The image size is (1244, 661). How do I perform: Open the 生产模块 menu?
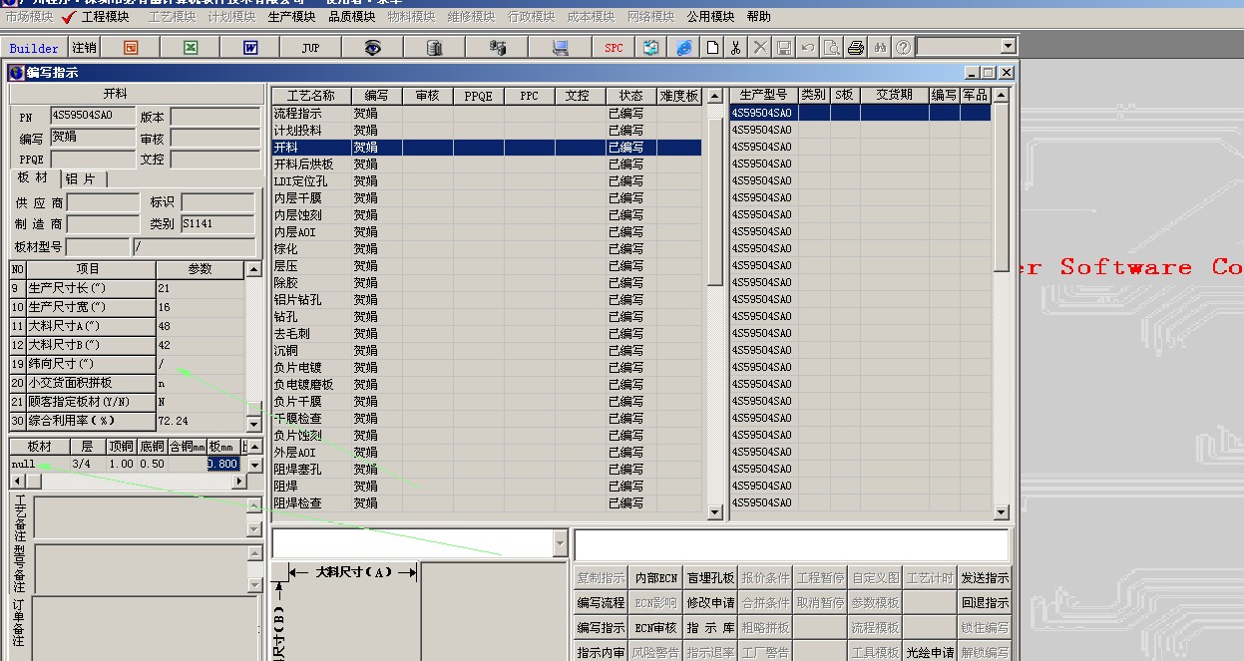coord(291,17)
